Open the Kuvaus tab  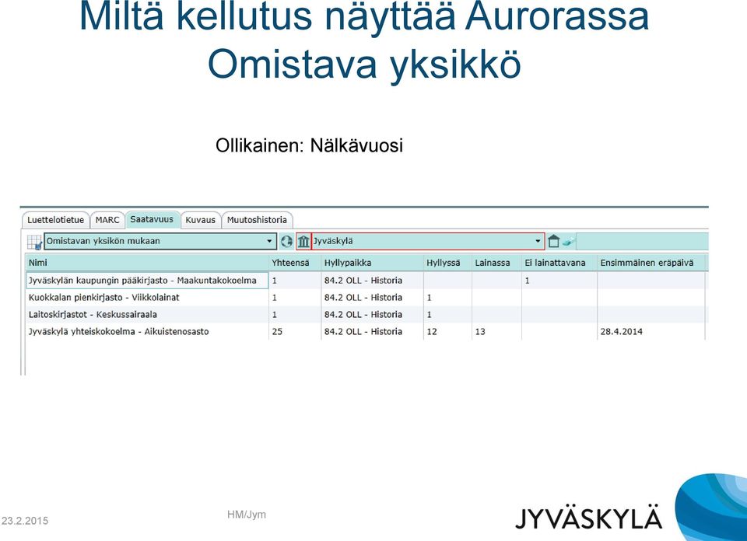click(201, 220)
